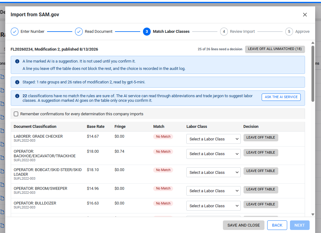Image resolution: width=321 pixels, height=233 pixels.
Task: Click No Match badge for Bulldozer row
Action: click(163, 203)
